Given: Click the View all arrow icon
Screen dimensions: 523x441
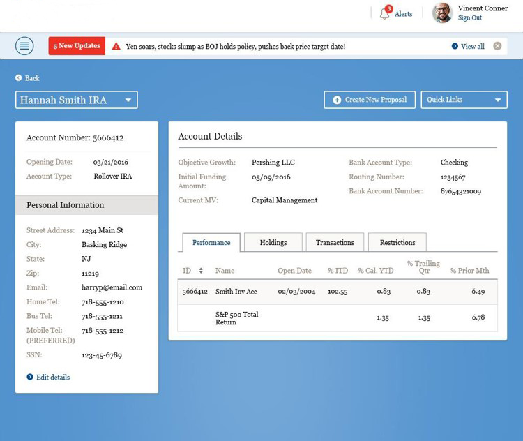Looking at the screenshot, I should [455, 47].
